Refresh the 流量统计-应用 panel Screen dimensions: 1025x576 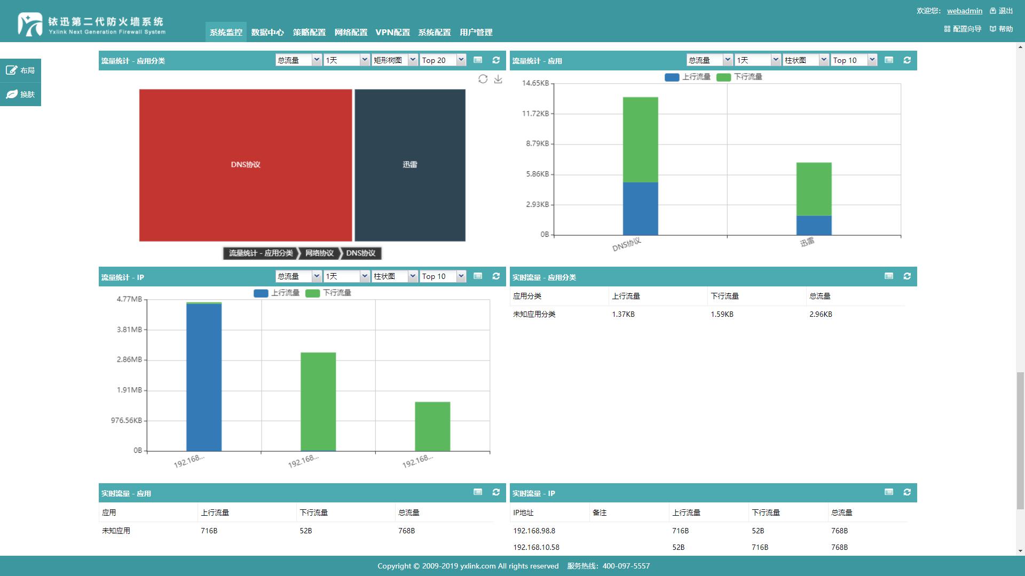pos(907,60)
